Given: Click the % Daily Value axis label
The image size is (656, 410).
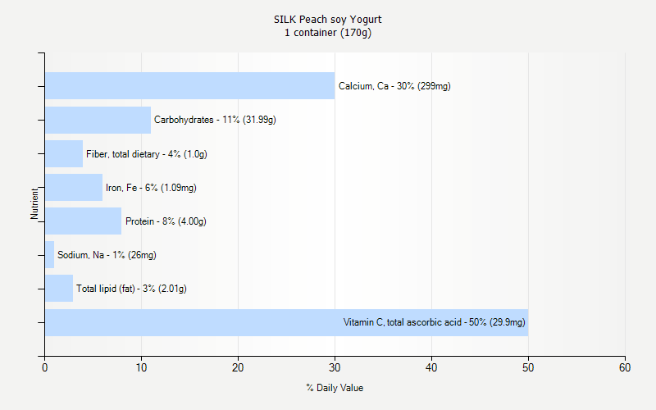Looking at the screenshot, I should 335,388.
